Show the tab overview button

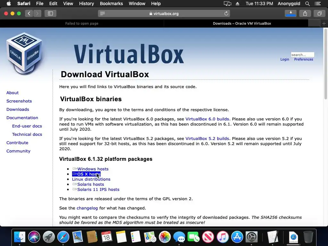[x=319, y=13]
